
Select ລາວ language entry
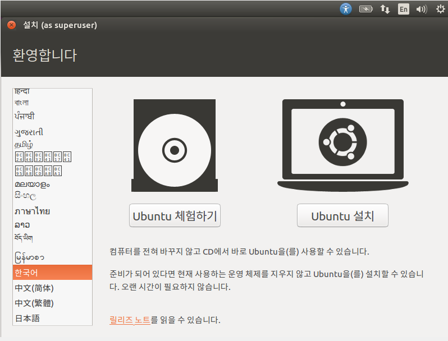53,225
